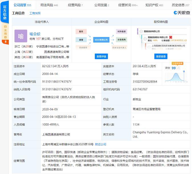Click 统一社会信用代码 value 91310118631743767Y
The height and width of the screenshot is (174, 192).
point(57,82)
